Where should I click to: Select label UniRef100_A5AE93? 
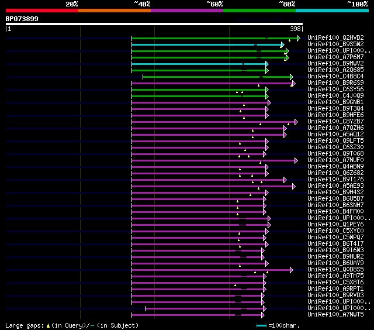click(335, 186)
